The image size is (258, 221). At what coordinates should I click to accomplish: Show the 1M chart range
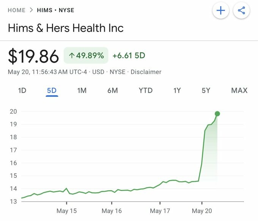click(x=82, y=90)
